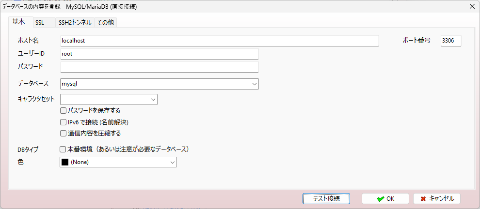Enable the save password checkbox
Image resolution: width=480 pixels, height=209 pixels.
[x=63, y=111]
